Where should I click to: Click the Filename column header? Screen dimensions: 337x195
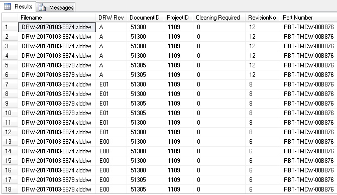(57, 18)
